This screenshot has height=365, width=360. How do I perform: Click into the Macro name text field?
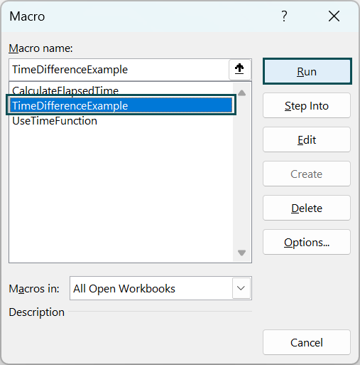click(119, 70)
